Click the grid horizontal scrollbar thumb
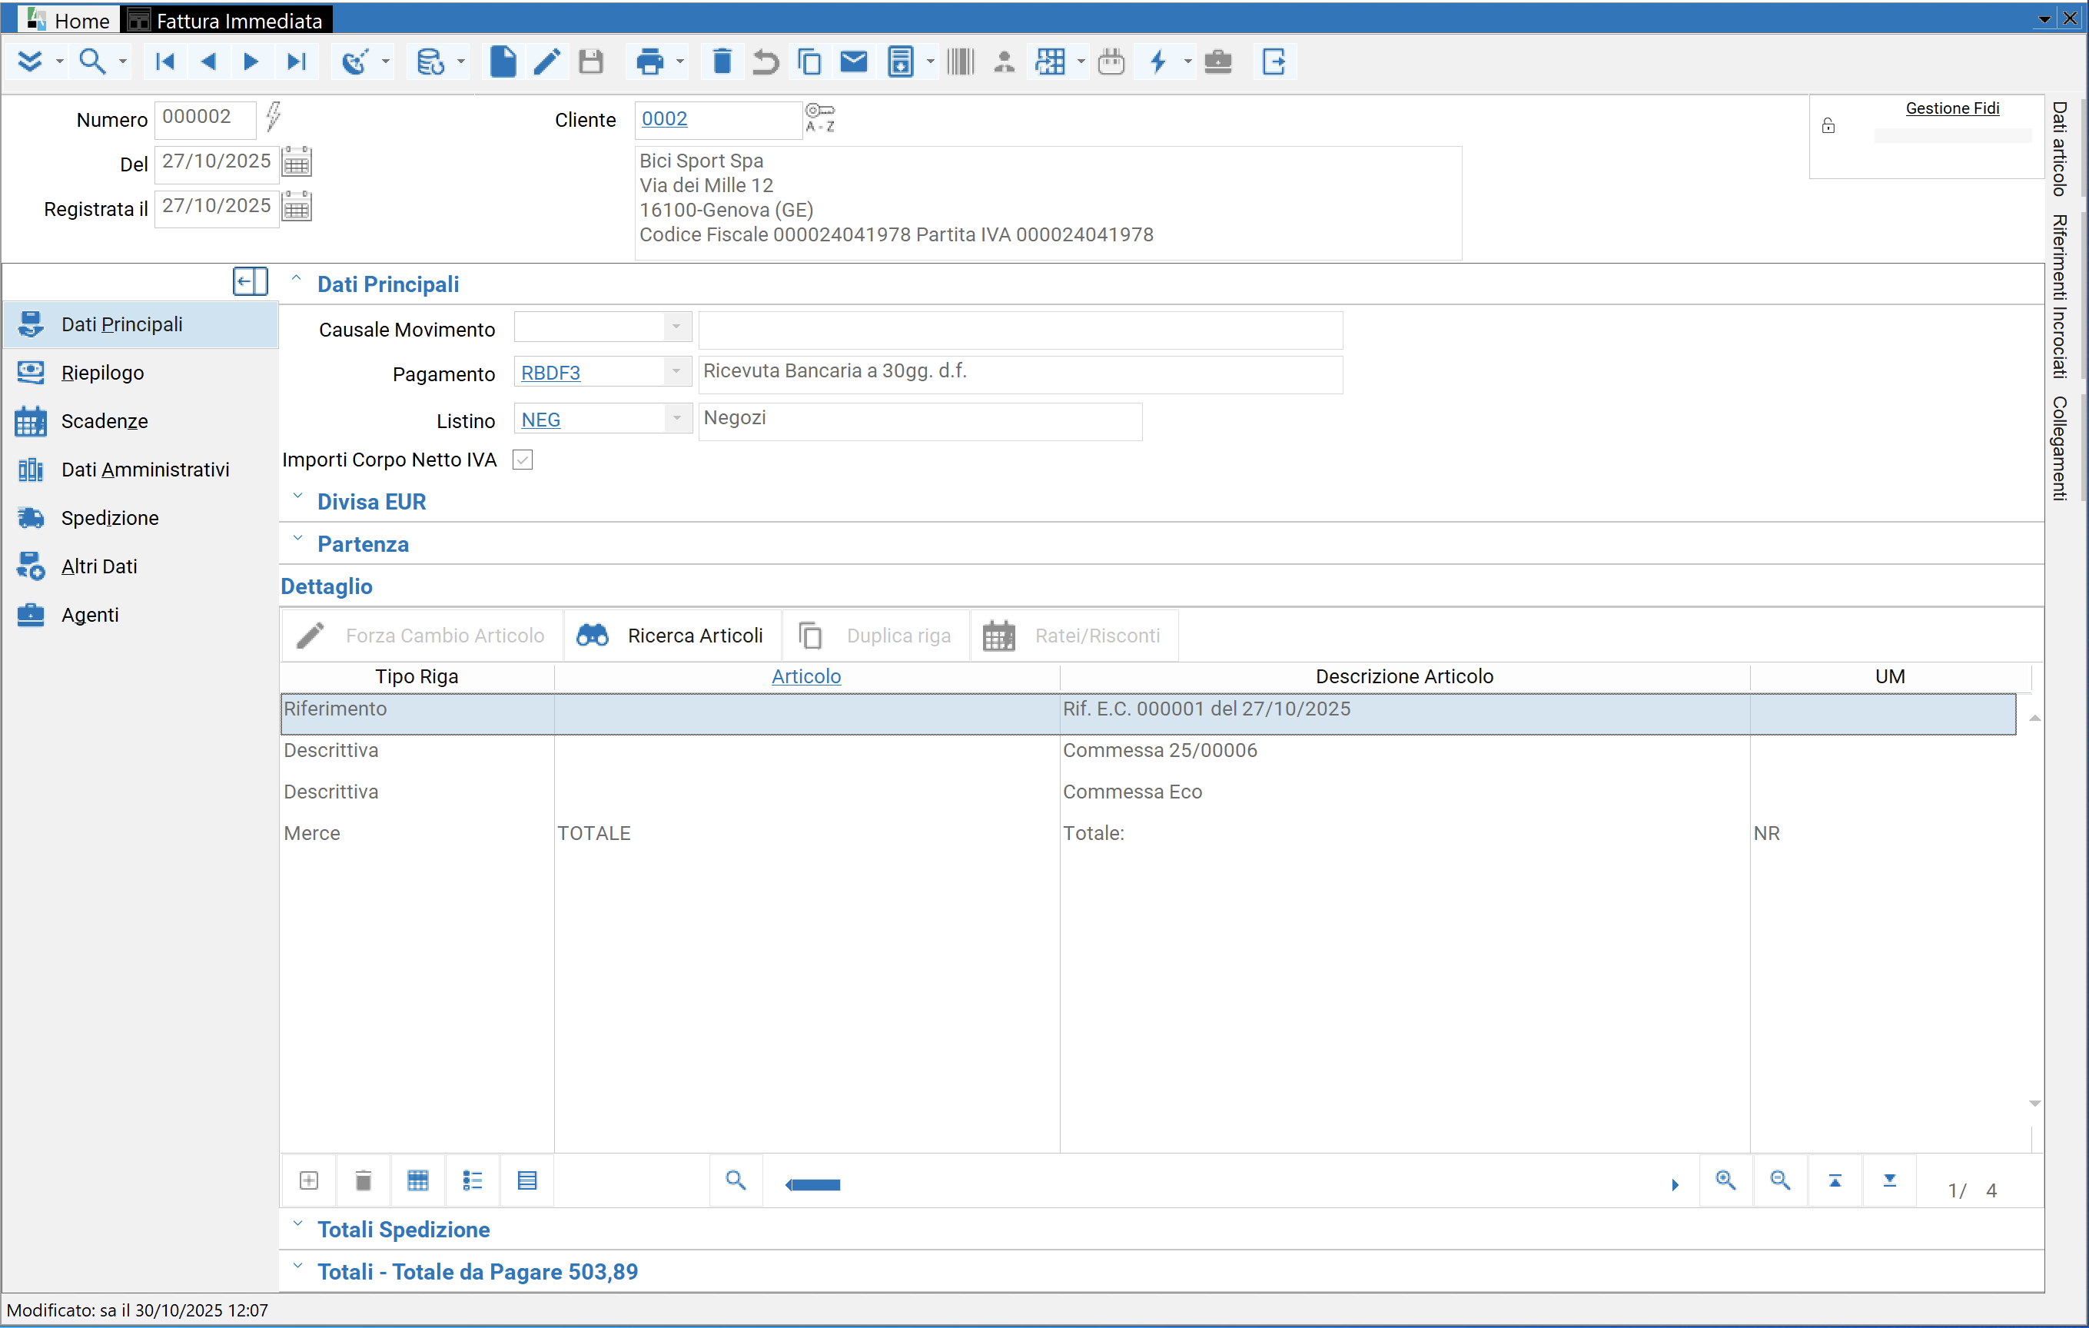2089x1328 pixels. 814,1185
